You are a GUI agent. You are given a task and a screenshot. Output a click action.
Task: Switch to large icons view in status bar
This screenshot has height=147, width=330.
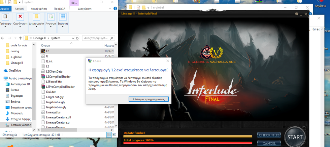[114, 135]
